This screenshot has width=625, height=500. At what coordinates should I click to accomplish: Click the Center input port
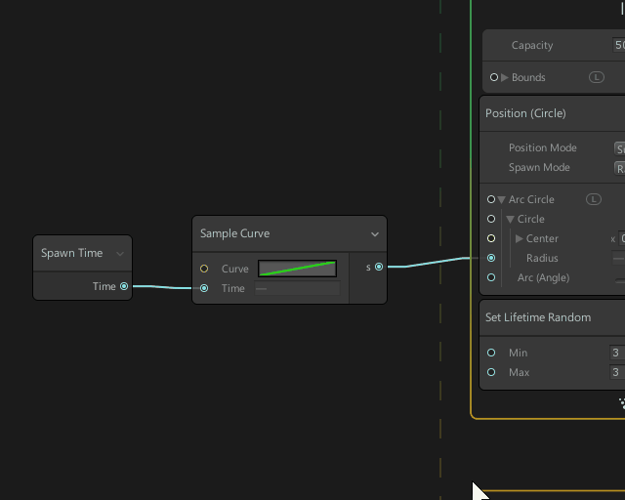491,238
